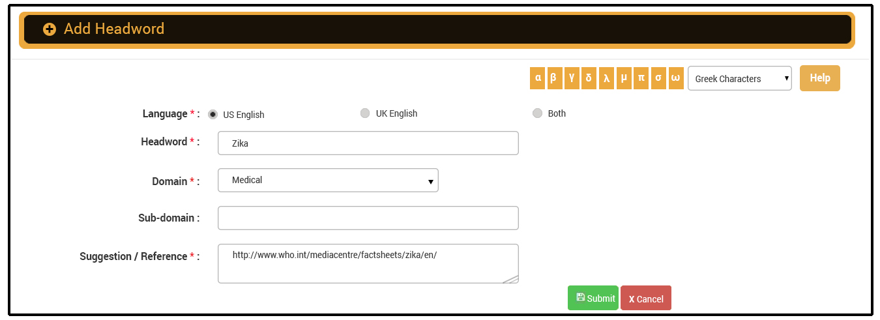Screen dimensions: 880x320
Task: Select the Both language option
Action: pos(537,113)
